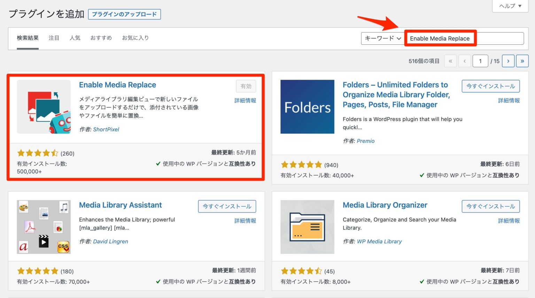Click the « first page arrow
This screenshot has height=298, width=535.
[450, 61]
